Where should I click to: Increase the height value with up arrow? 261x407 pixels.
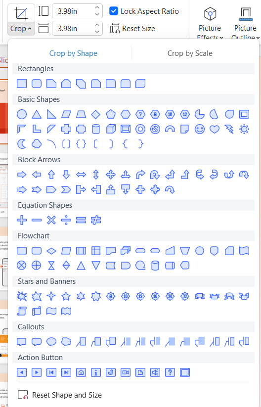[x=97, y=9]
